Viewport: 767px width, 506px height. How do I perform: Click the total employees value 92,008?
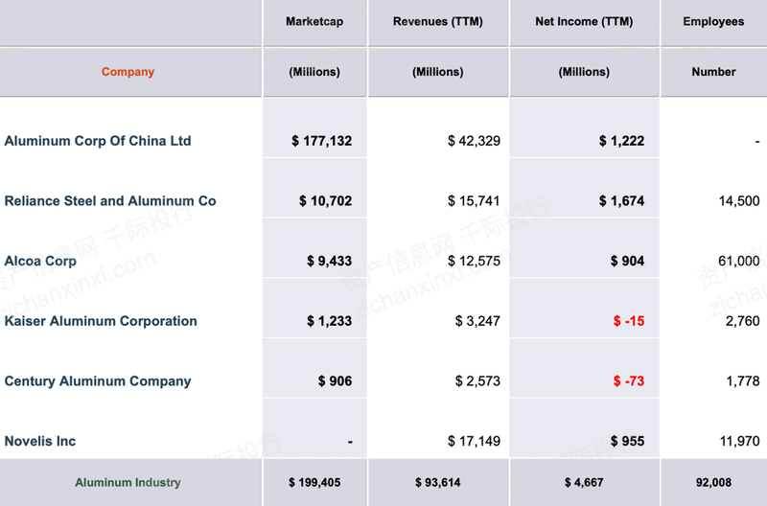(713, 483)
